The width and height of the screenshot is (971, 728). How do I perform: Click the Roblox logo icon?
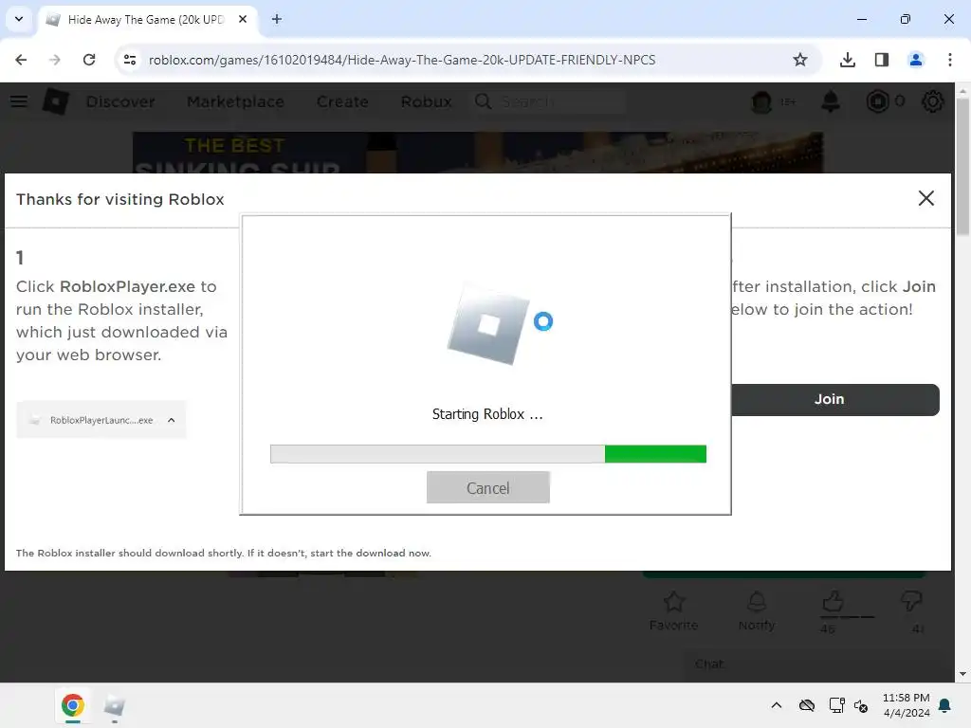coord(56,100)
